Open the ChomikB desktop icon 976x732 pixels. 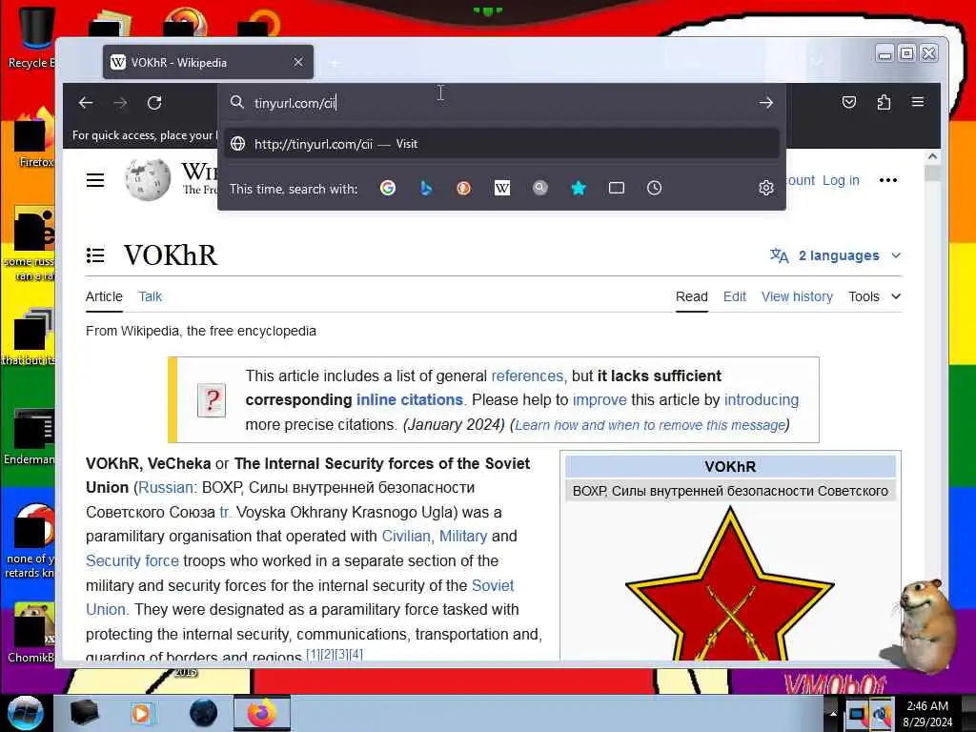30,632
